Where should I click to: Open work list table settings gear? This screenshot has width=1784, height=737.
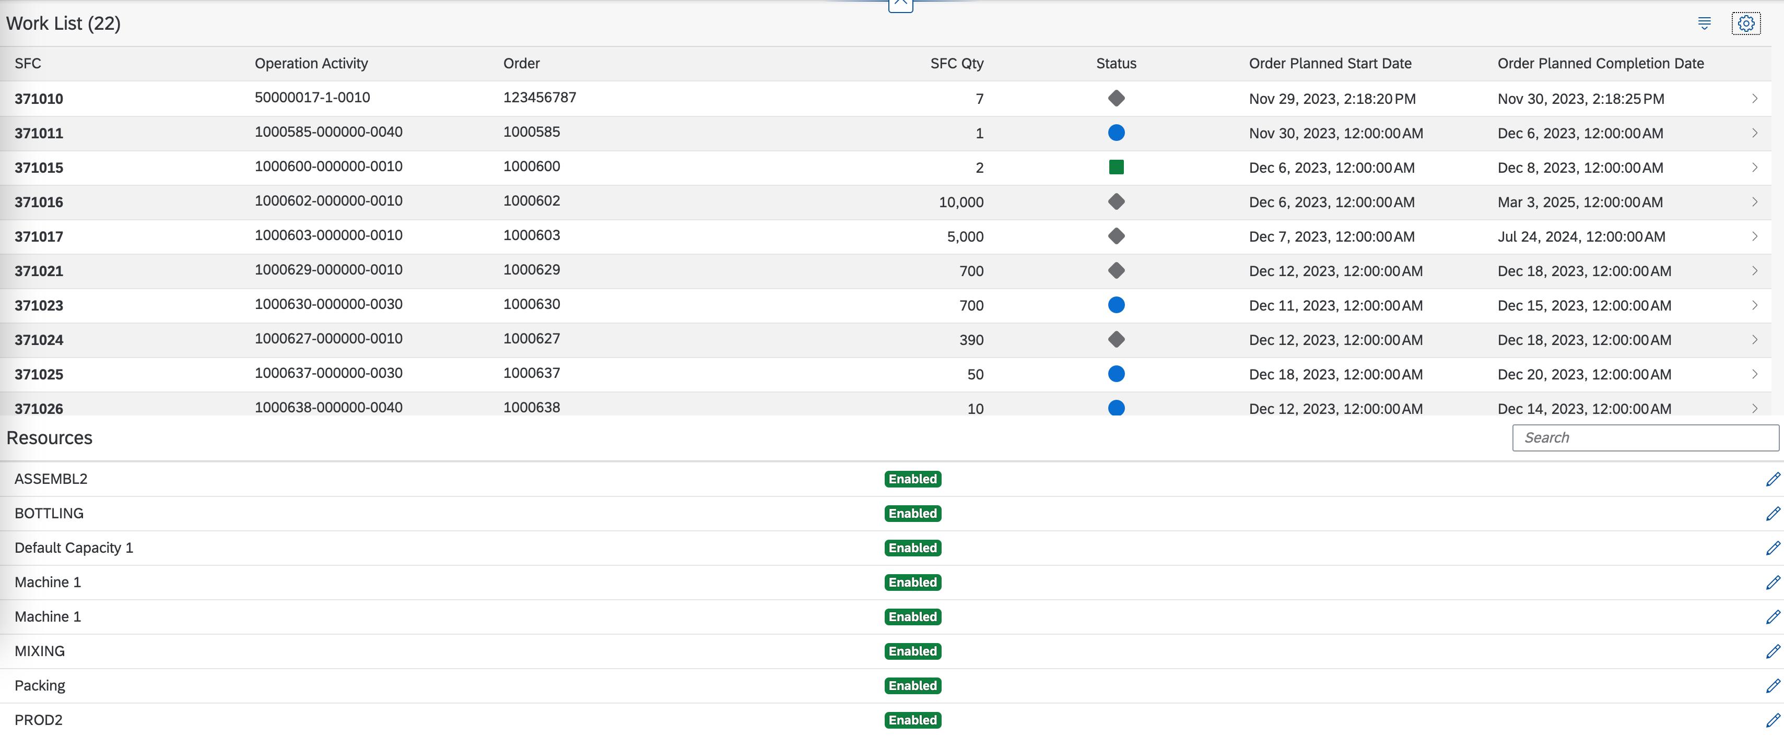click(1746, 23)
